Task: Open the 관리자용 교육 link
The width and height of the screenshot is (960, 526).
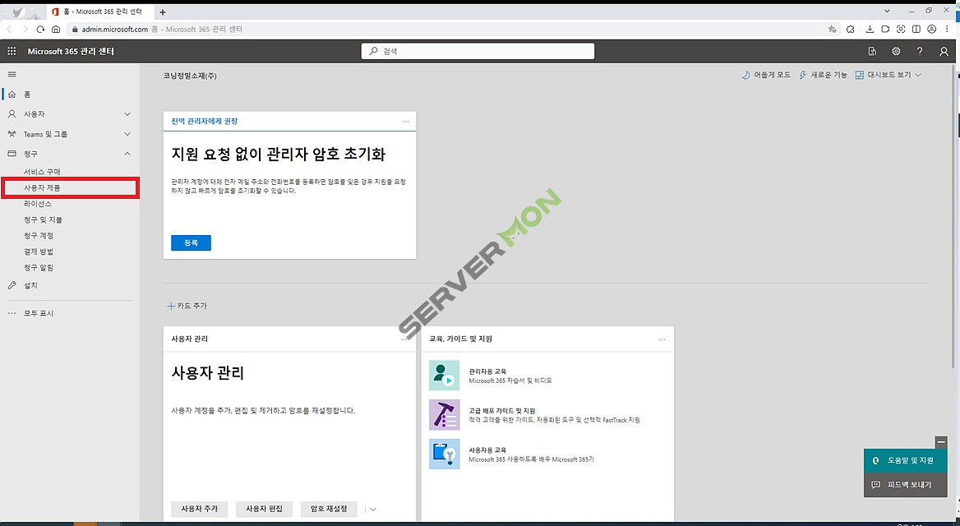Action: click(487, 371)
